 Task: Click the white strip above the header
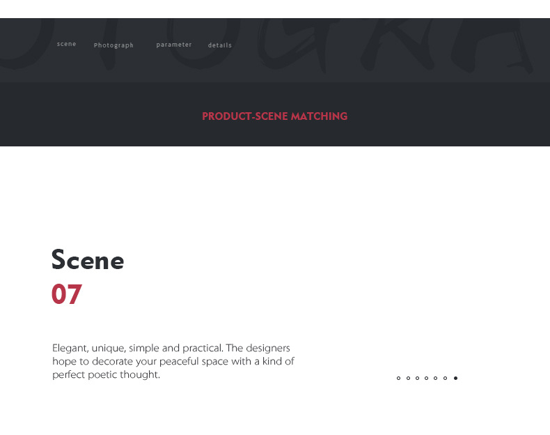pyautogui.click(x=275, y=9)
